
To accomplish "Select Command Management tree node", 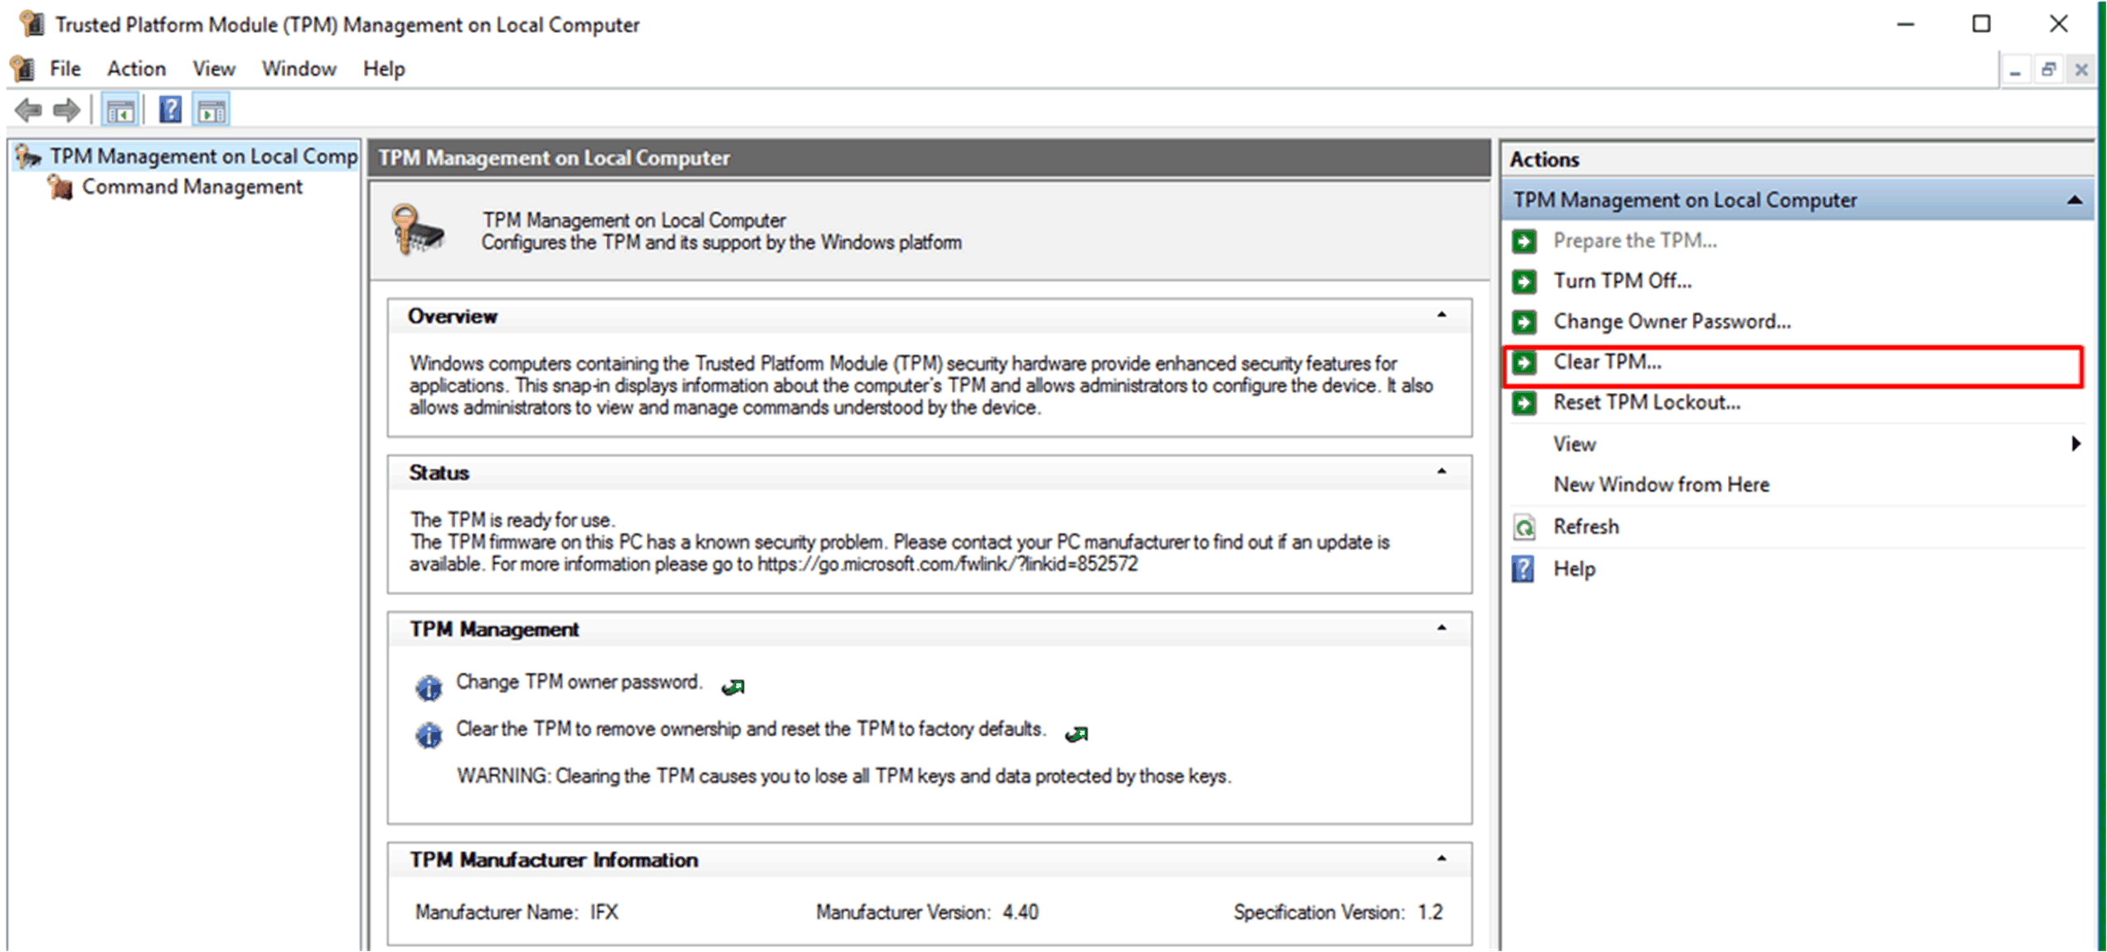I will [192, 187].
